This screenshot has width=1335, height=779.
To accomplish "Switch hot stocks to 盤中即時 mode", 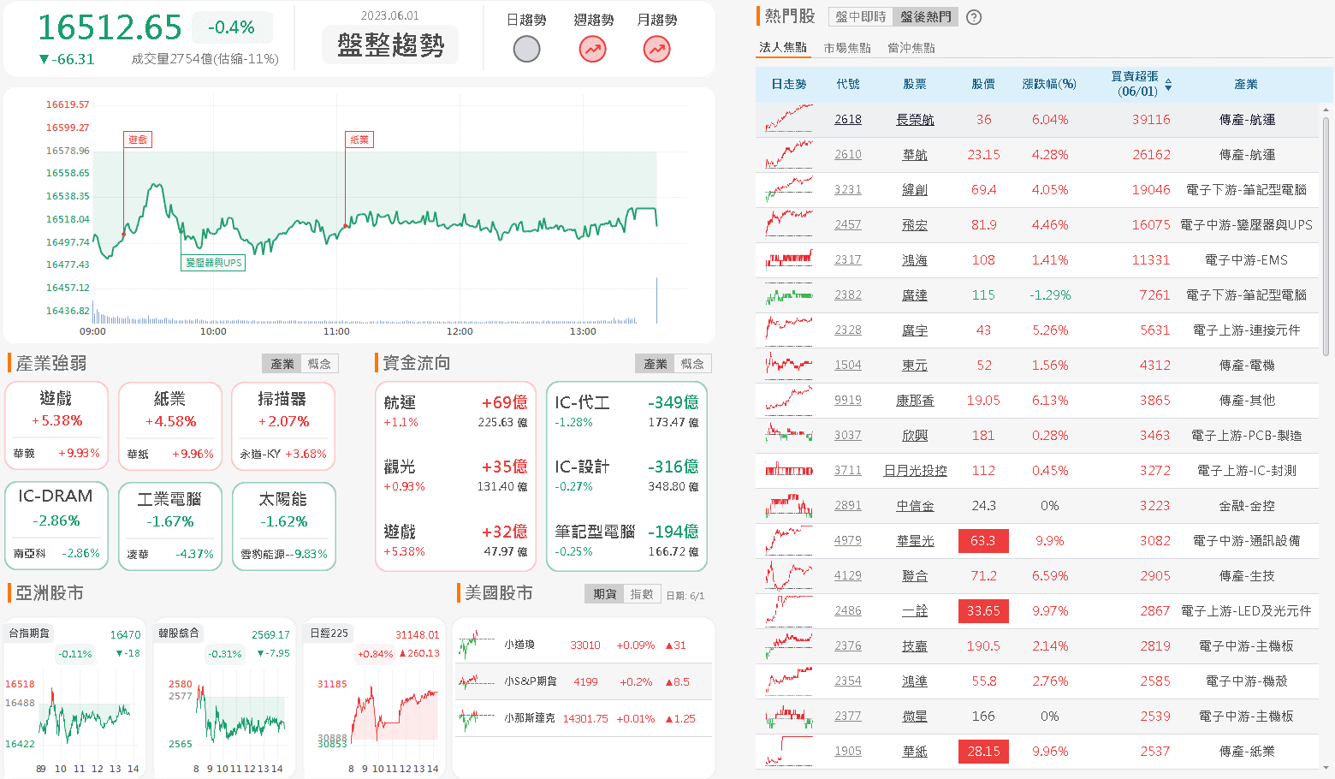I will [861, 17].
